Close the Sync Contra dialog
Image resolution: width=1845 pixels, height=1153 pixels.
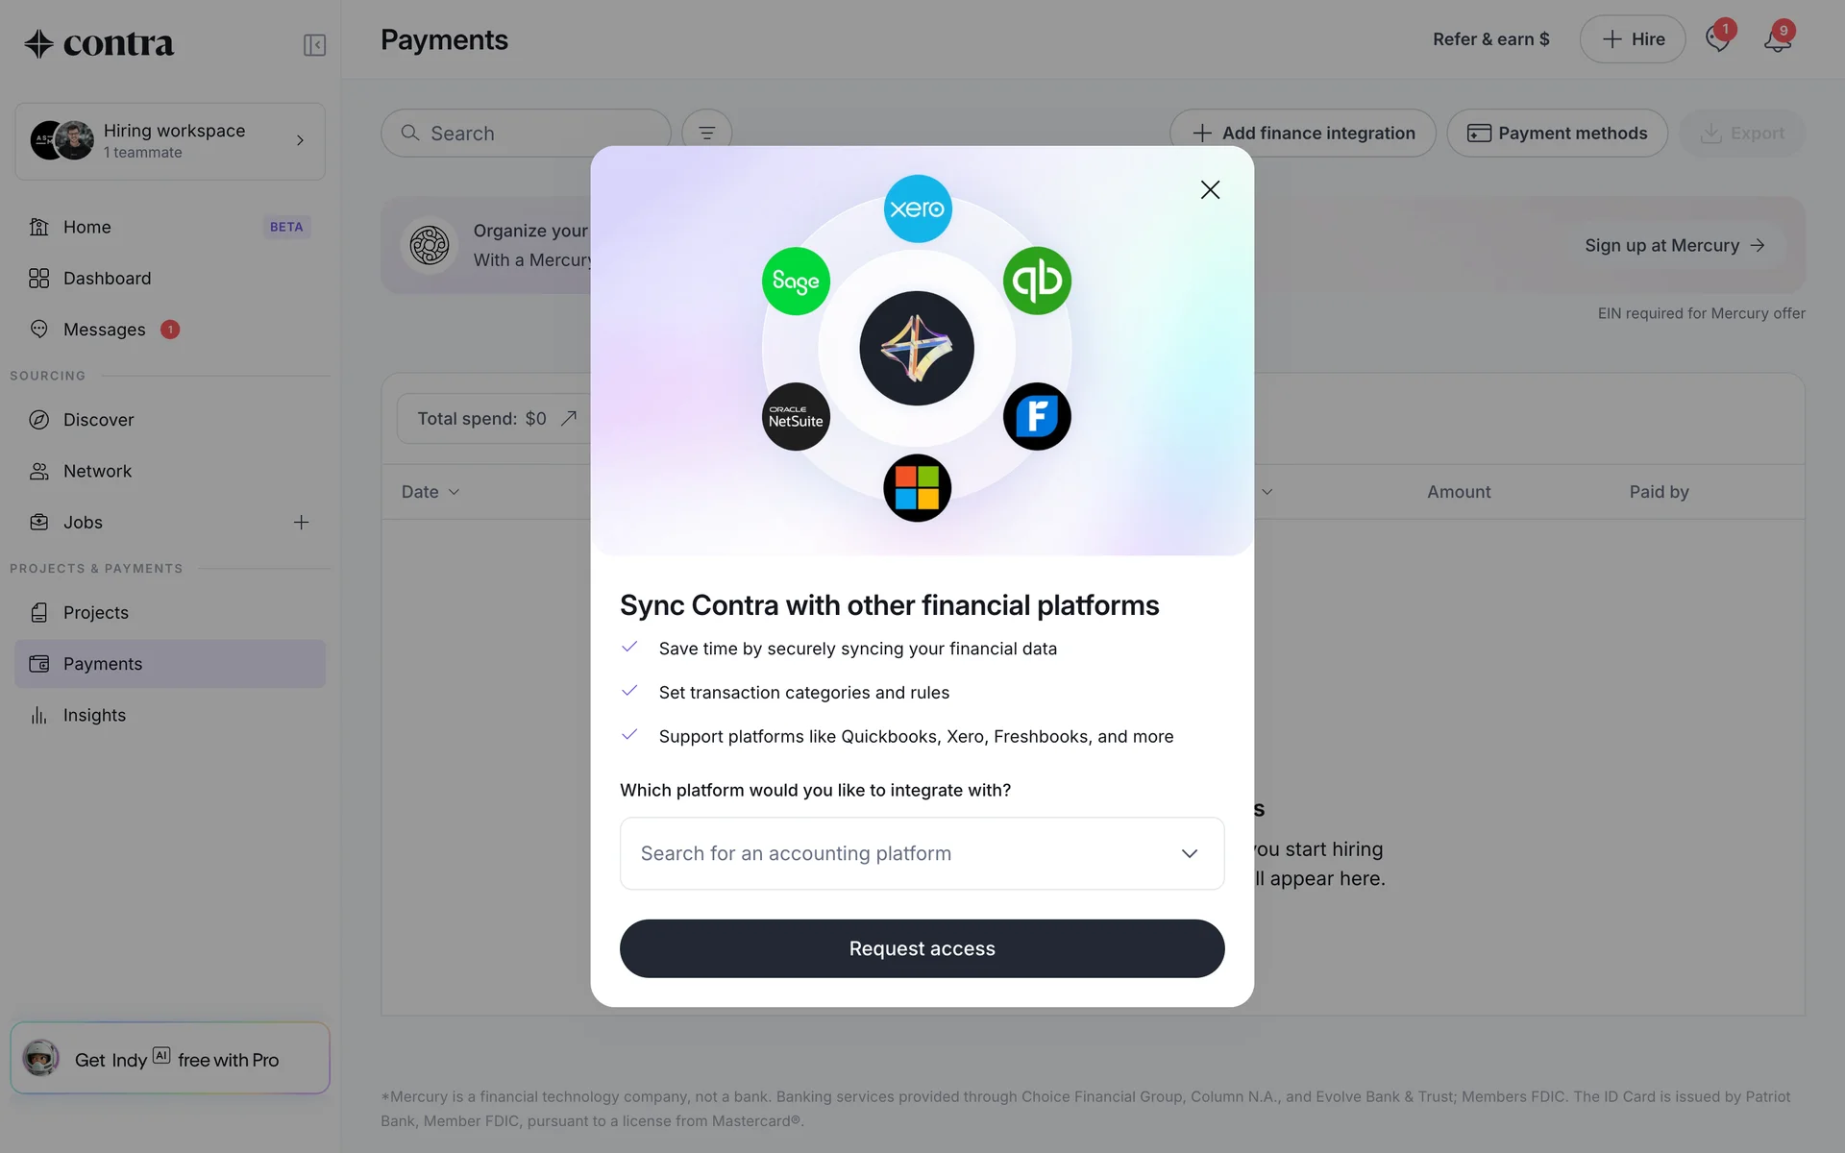pyautogui.click(x=1210, y=190)
